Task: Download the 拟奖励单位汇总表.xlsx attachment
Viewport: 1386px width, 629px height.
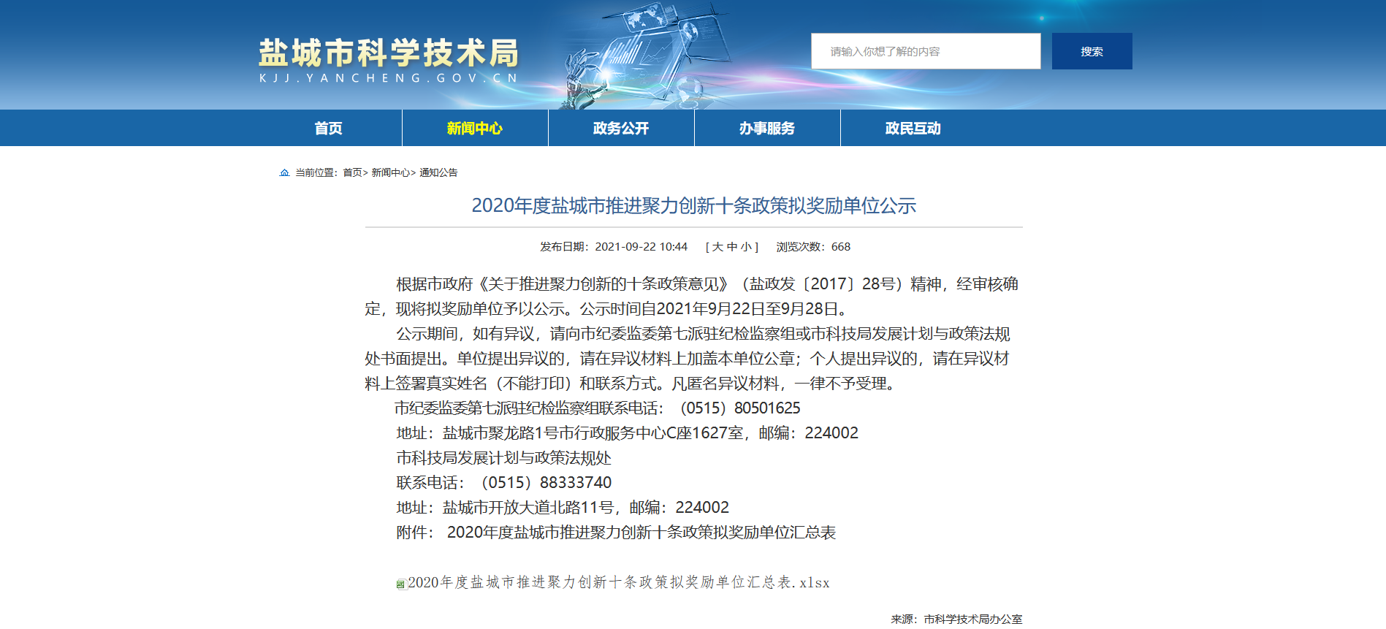Action: pos(618,583)
